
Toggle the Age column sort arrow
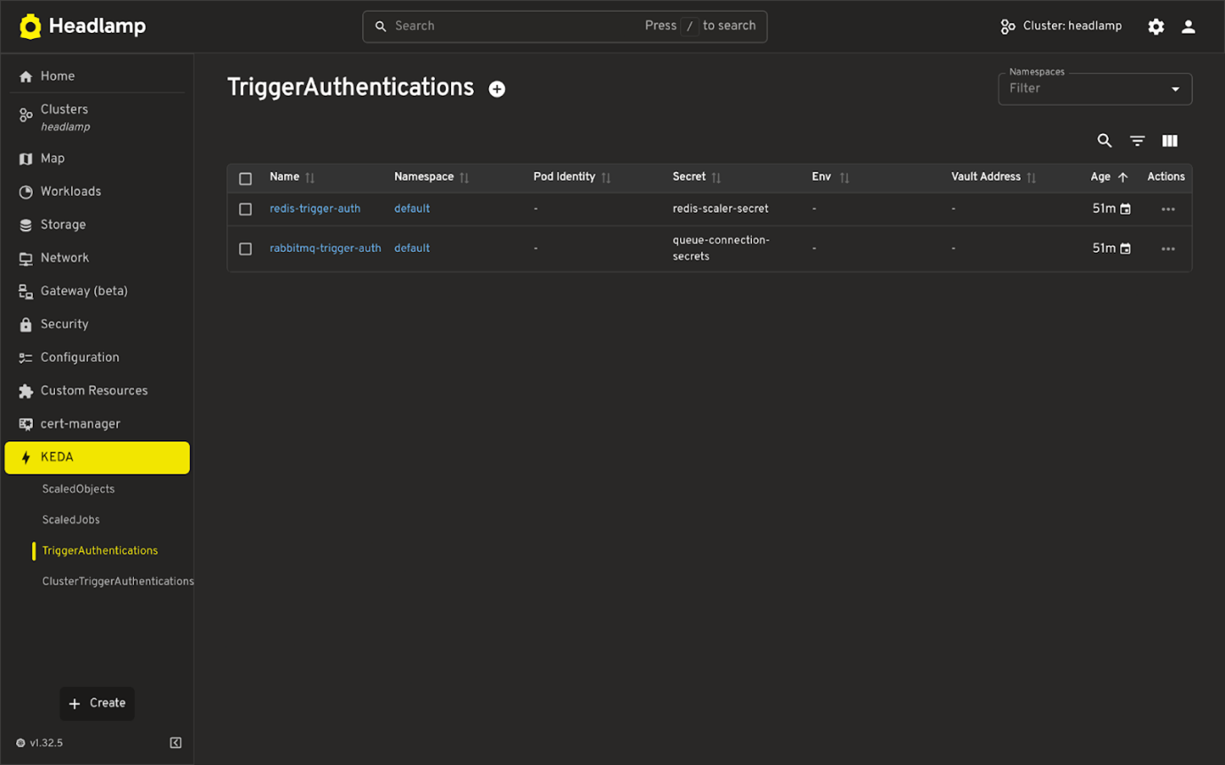[x=1123, y=177]
